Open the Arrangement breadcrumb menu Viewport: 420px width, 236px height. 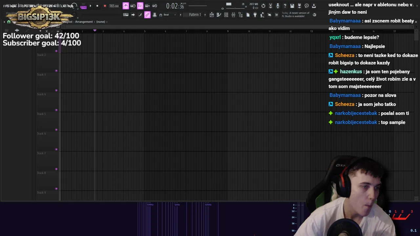[x=84, y=22]
